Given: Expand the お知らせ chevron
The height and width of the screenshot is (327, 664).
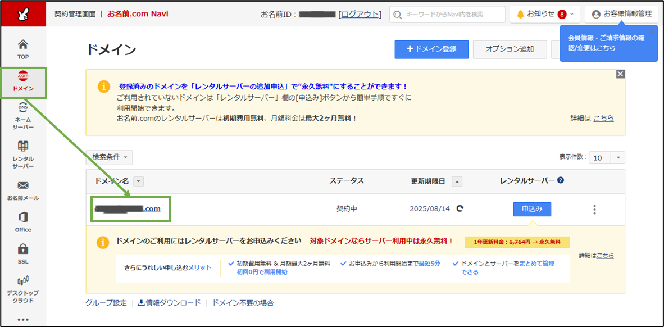Looking at the screenshot, I should coord(572,14).
